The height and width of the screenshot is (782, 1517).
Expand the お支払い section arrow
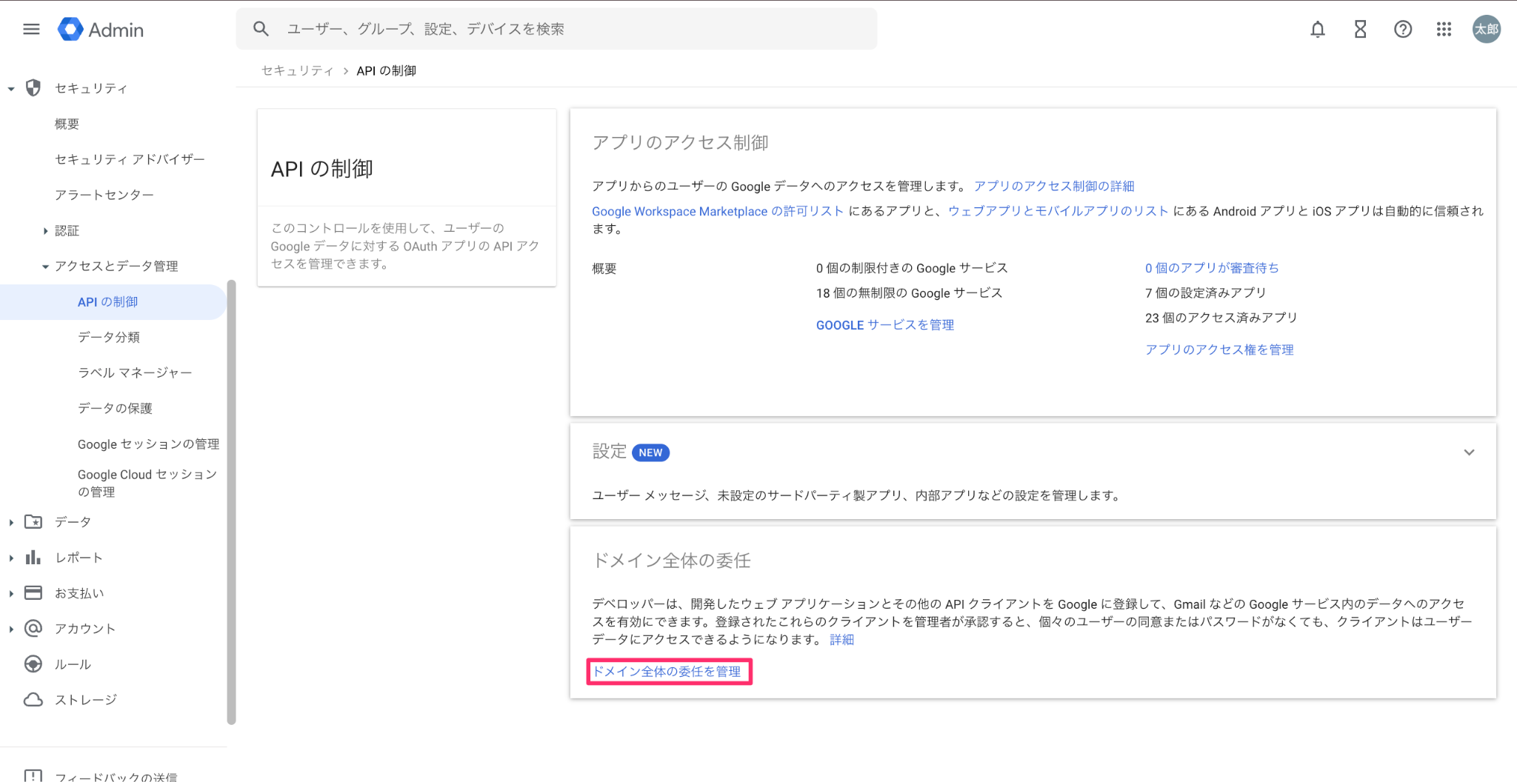11,594
